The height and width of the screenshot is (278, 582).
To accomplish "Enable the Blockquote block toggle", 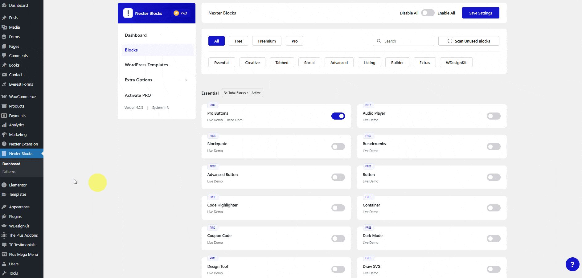I will (x=338, y=146).
